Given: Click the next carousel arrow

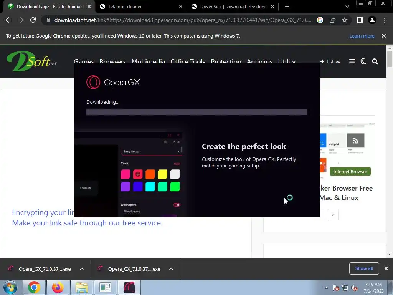Looking at the screenshot, I should pos(333,215).
